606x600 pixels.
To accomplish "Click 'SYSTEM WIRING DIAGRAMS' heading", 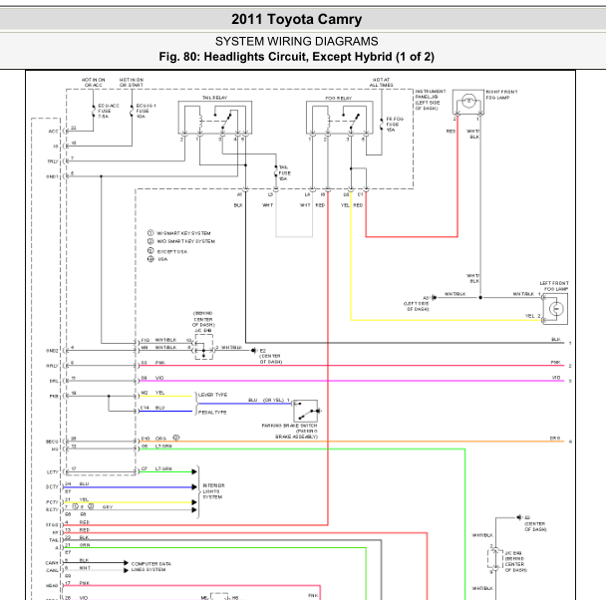I will pos(296,41).
